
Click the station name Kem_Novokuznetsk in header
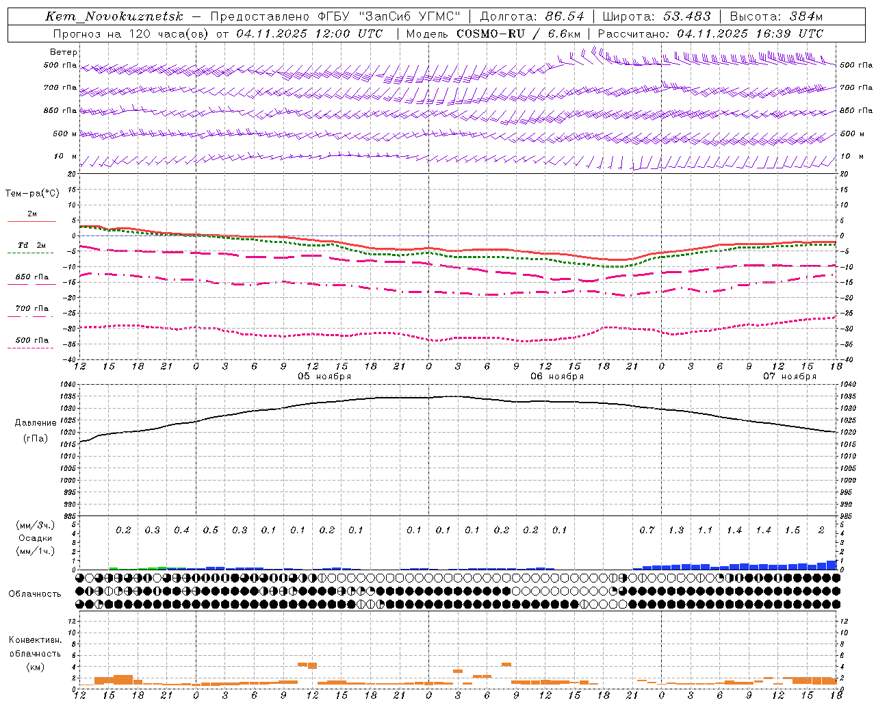click(x=114, y=16)
